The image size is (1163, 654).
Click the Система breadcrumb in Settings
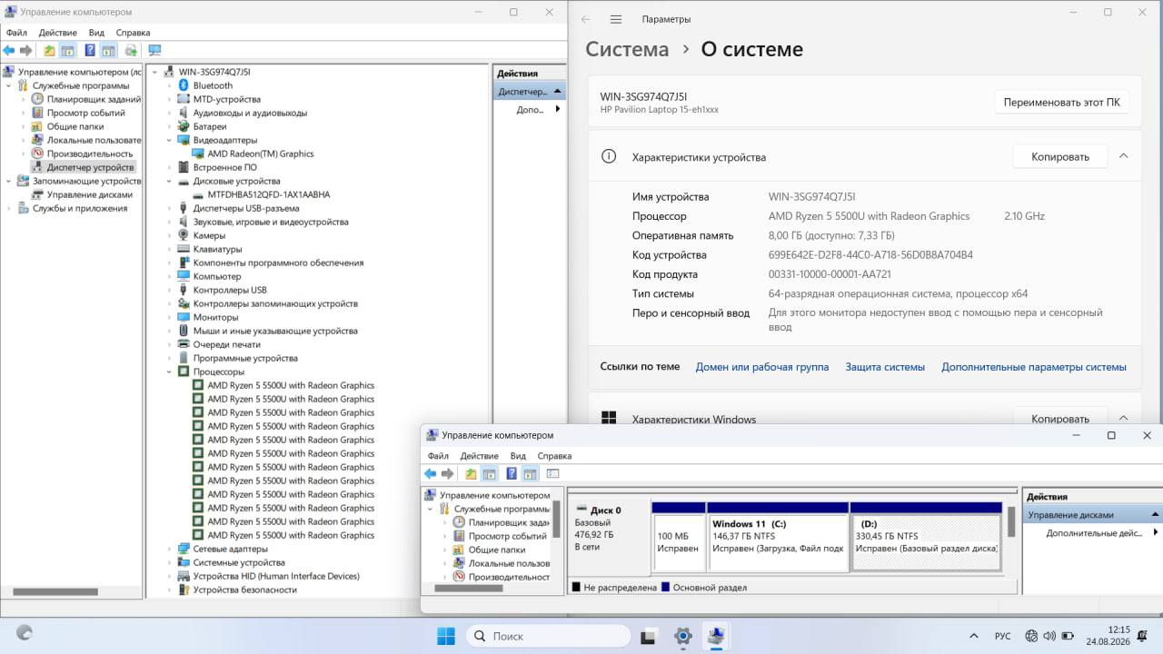pyautogui.click(x=627, y=49)
